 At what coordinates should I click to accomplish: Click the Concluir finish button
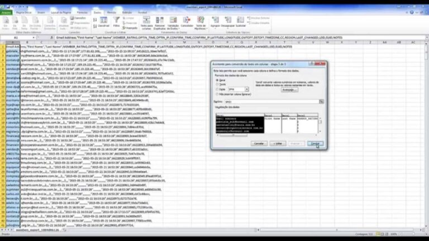(315, 143)
